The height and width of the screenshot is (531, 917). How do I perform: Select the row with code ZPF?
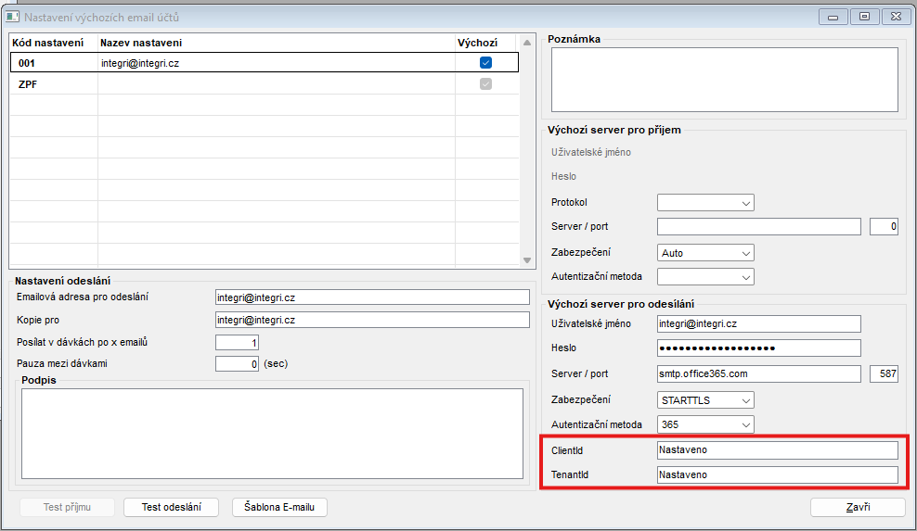point(265,84)
